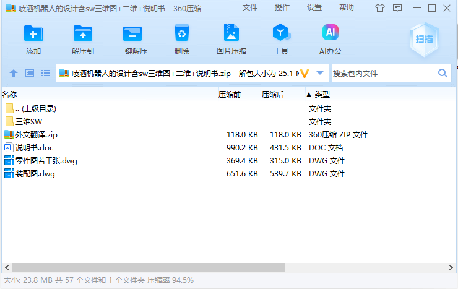Sort by the 类型 column header
The image size is (458, 289).
(x=322, y=94)
